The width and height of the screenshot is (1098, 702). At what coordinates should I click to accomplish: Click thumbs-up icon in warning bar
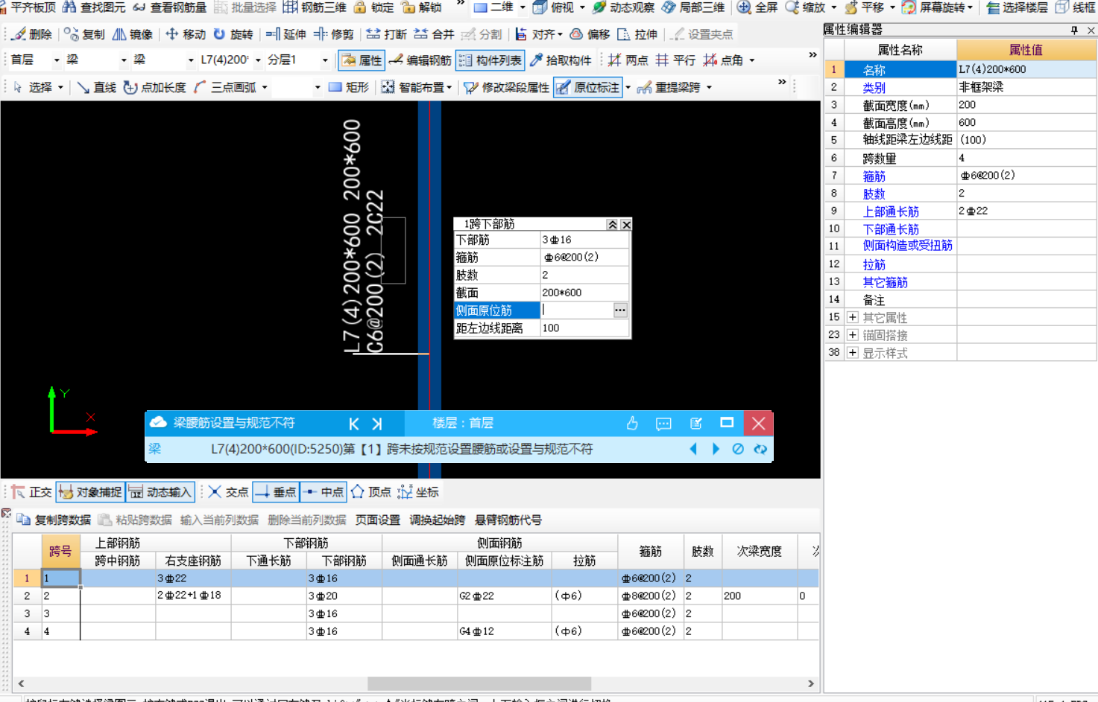(x=632, y=423)
